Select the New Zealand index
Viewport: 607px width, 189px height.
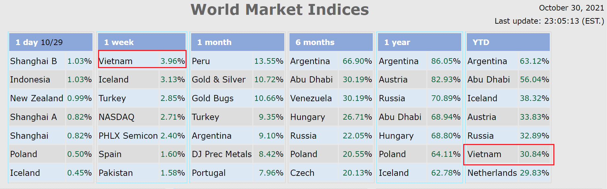pyautogui.click(x=37, y=98)
